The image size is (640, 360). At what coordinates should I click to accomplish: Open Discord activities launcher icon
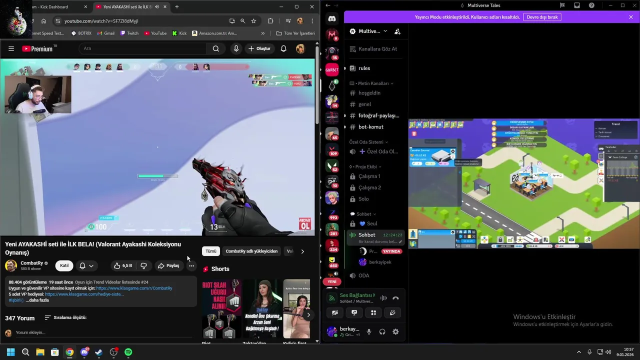pyautogui.click(x=373, y=312)
